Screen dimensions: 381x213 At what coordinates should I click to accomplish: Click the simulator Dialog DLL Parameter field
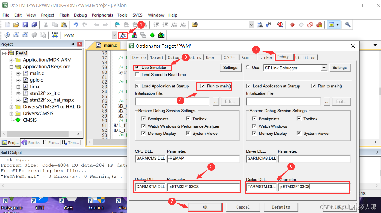click(203, 187)
